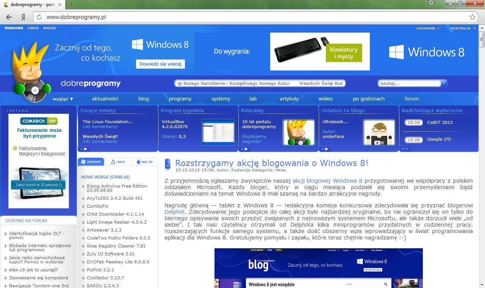The width and height of the screenshot is (485, 288).
Task: Open the wideo menu item
Action: click(325, 99)
